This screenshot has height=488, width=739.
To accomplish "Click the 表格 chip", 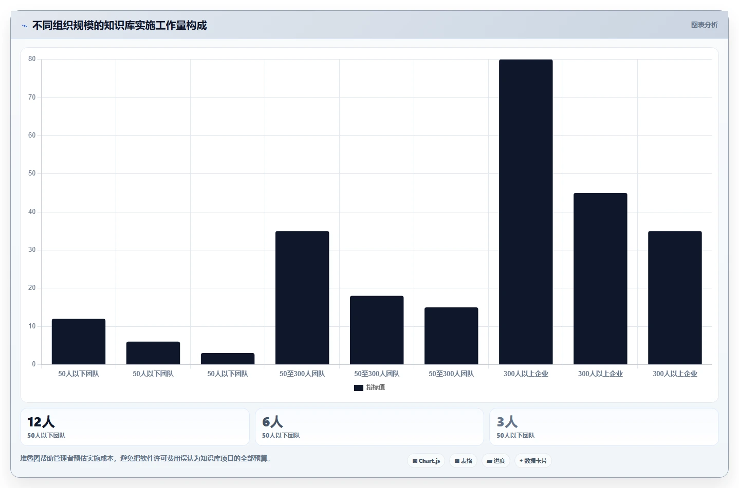I will [x=463, y=461].
